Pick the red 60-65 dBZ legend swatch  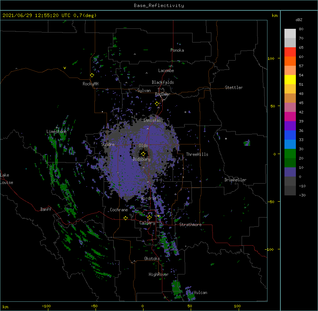[290, 52]
